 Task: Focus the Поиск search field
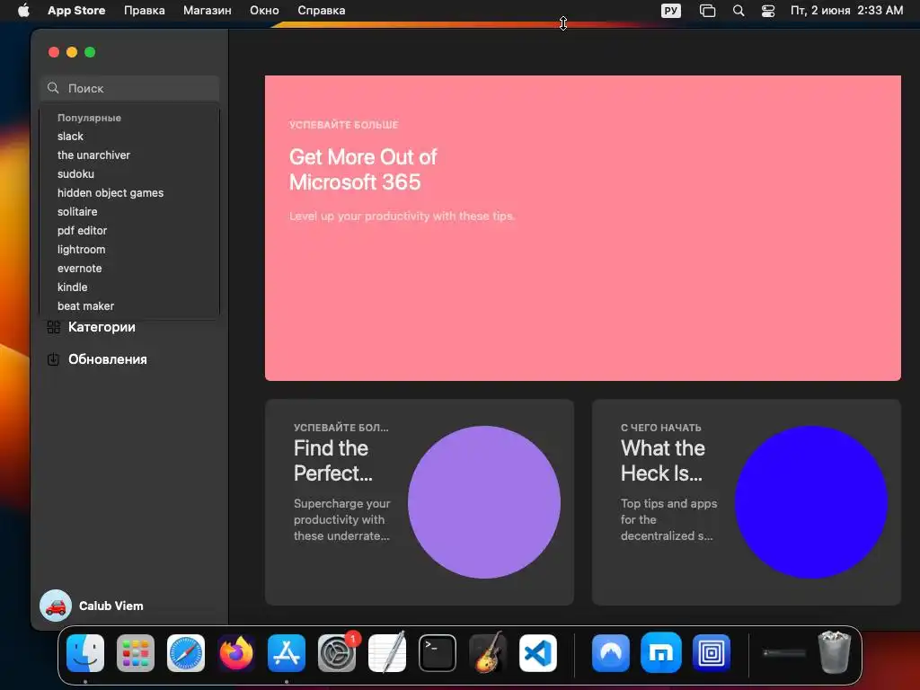[129, 88]
